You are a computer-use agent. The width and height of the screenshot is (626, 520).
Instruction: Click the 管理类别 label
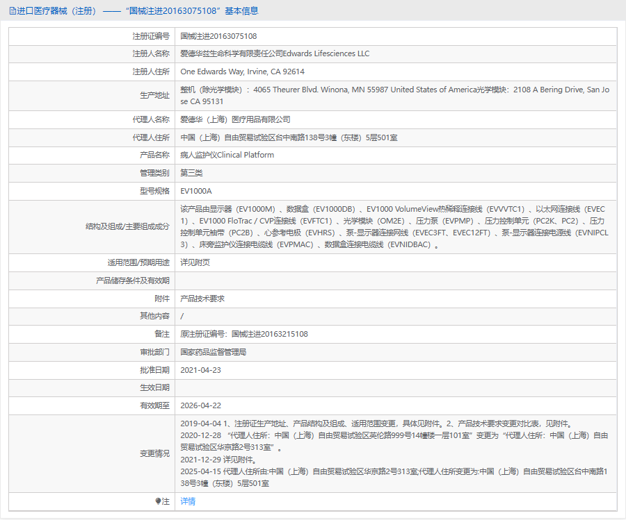(154, 173)
